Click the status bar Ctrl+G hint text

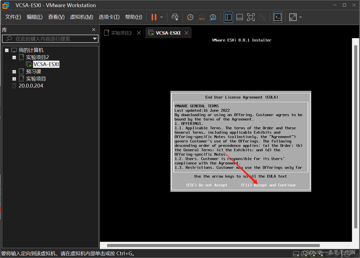click(69, 254)
